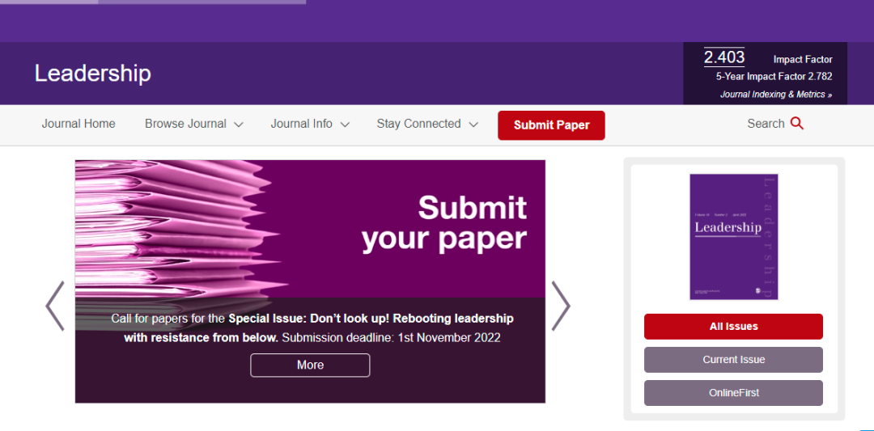
Task: Click the Leadership journal cover thumbnail
Action: (x=733, y=236)
